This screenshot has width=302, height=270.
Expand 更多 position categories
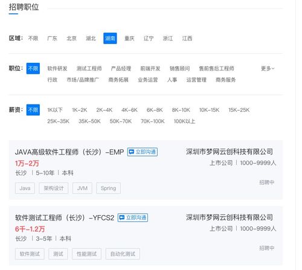[x=268, y=68]
